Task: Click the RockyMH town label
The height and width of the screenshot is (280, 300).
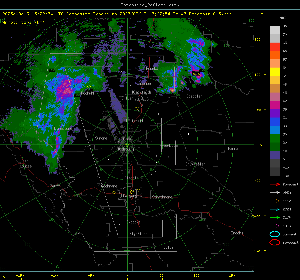Action: (88, 93)
